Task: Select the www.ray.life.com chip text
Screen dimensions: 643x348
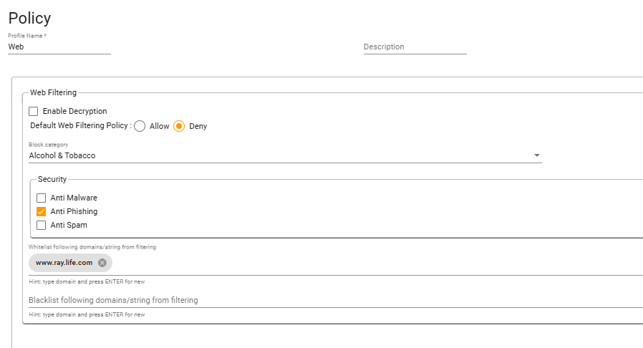Action: (64, 263)
